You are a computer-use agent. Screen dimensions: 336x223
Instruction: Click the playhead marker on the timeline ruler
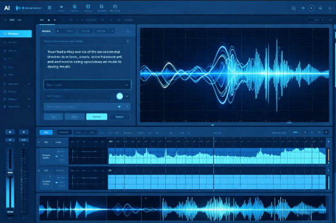[213, 142]
